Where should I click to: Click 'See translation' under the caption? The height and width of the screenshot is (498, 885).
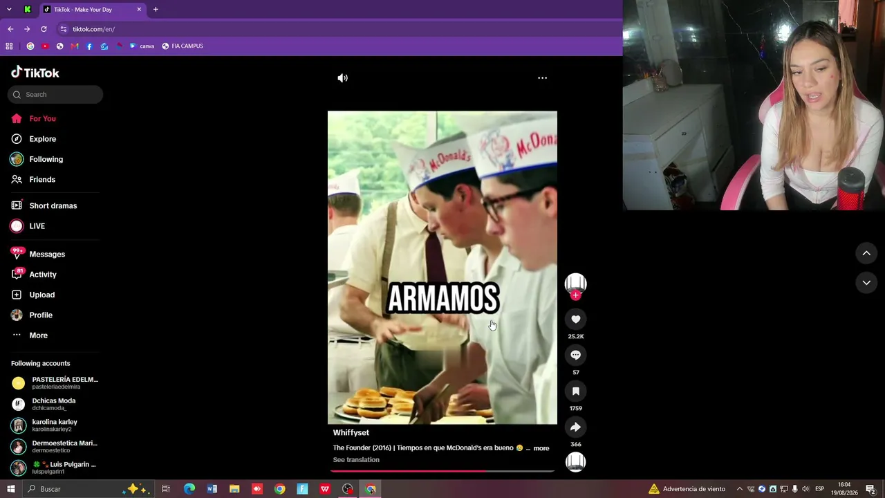coord(356,460)
